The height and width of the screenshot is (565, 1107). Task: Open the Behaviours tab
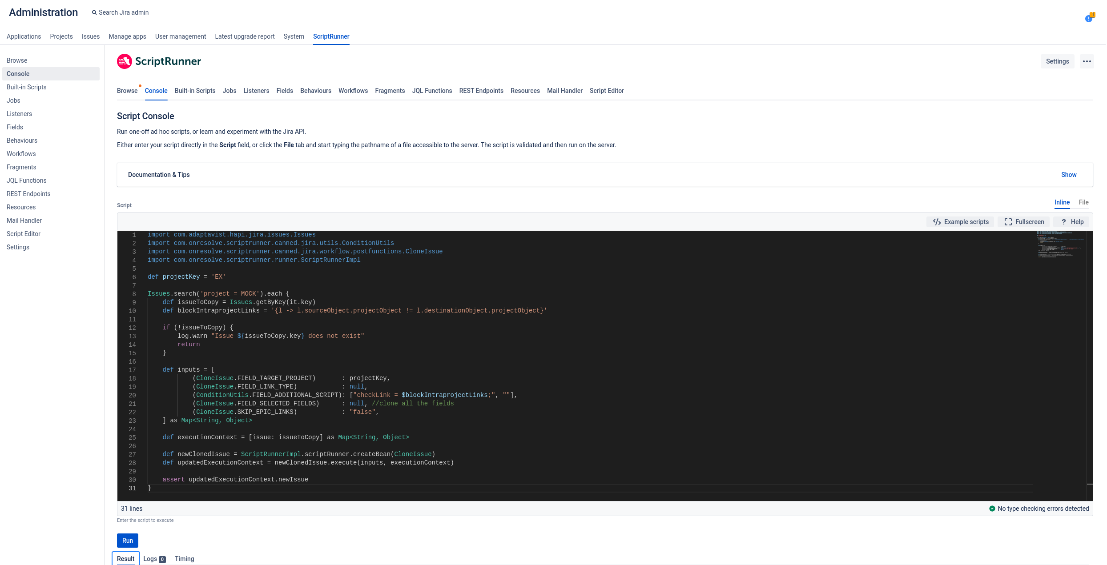coord(315,91)
